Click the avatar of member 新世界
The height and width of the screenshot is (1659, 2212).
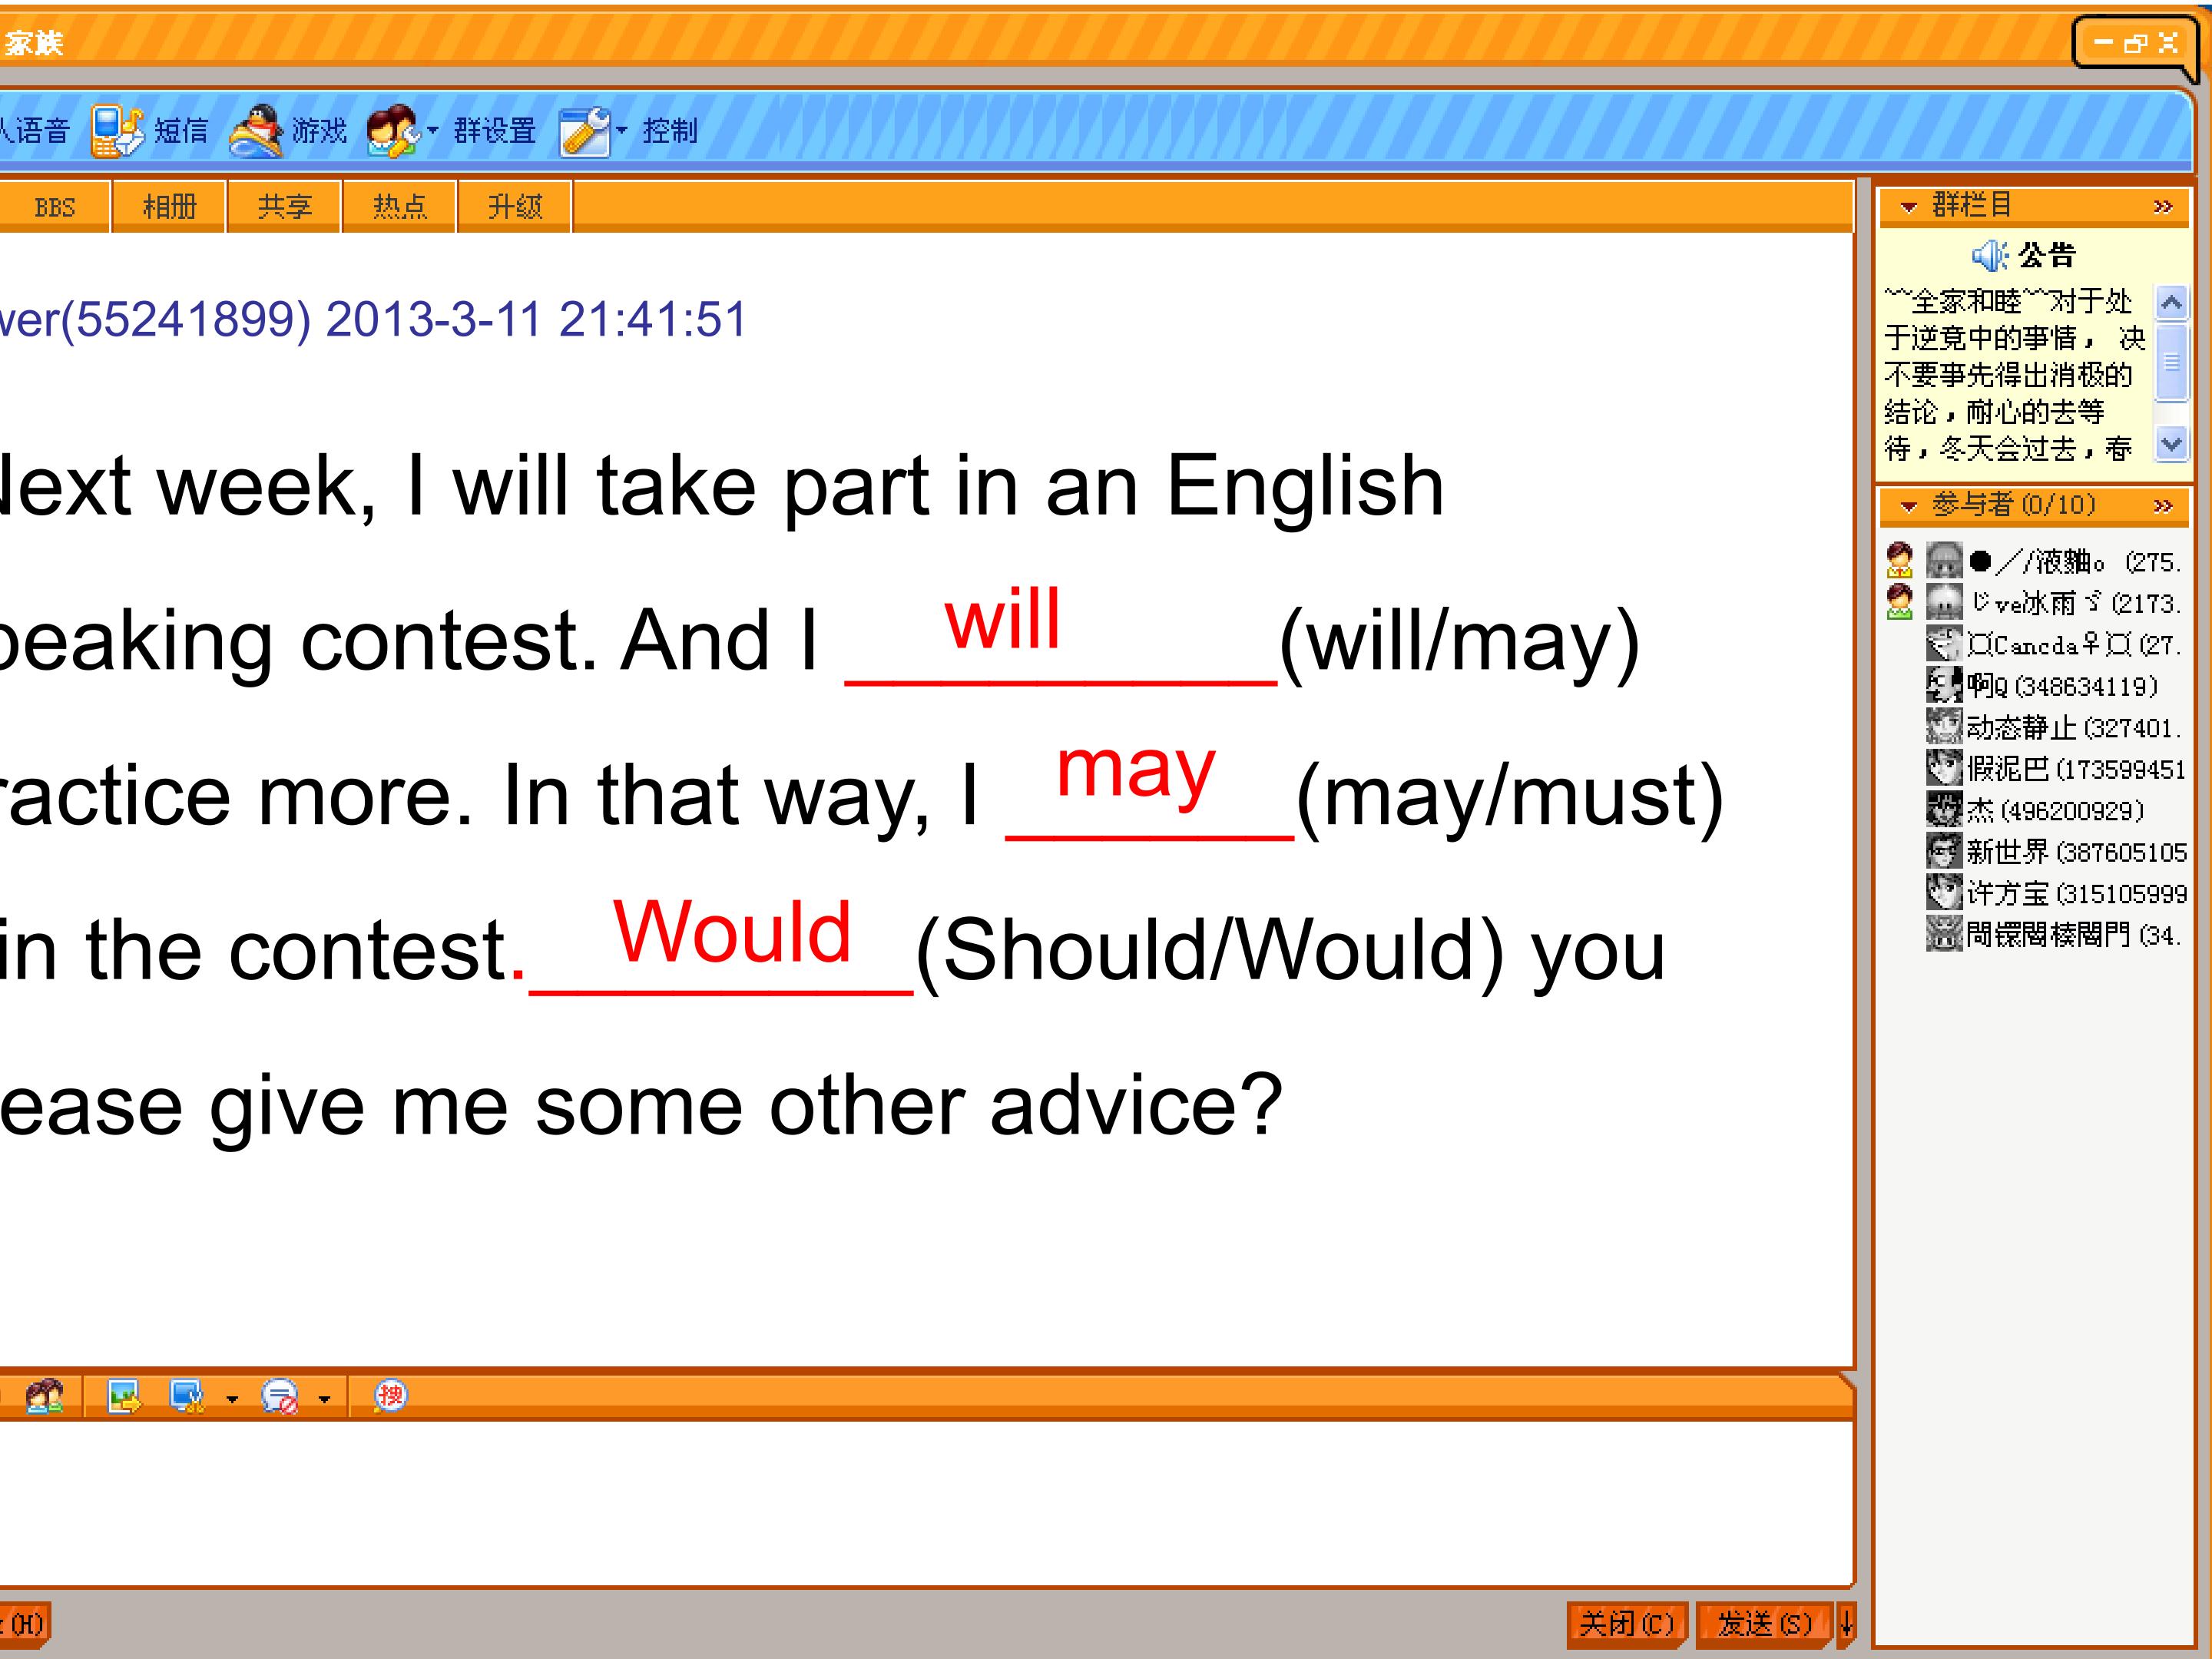tap(1943, 851)
